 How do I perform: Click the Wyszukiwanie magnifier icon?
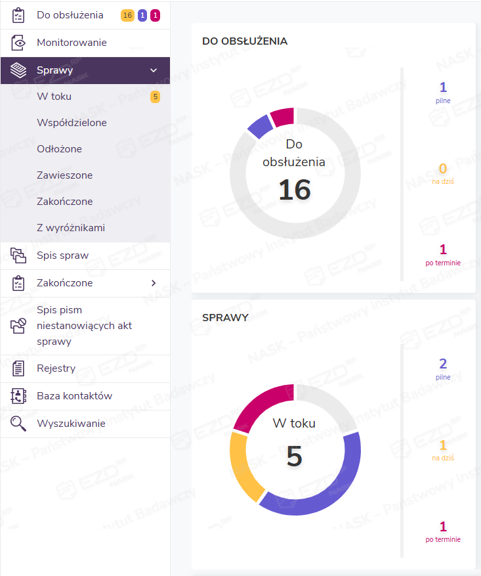[18, 424]
